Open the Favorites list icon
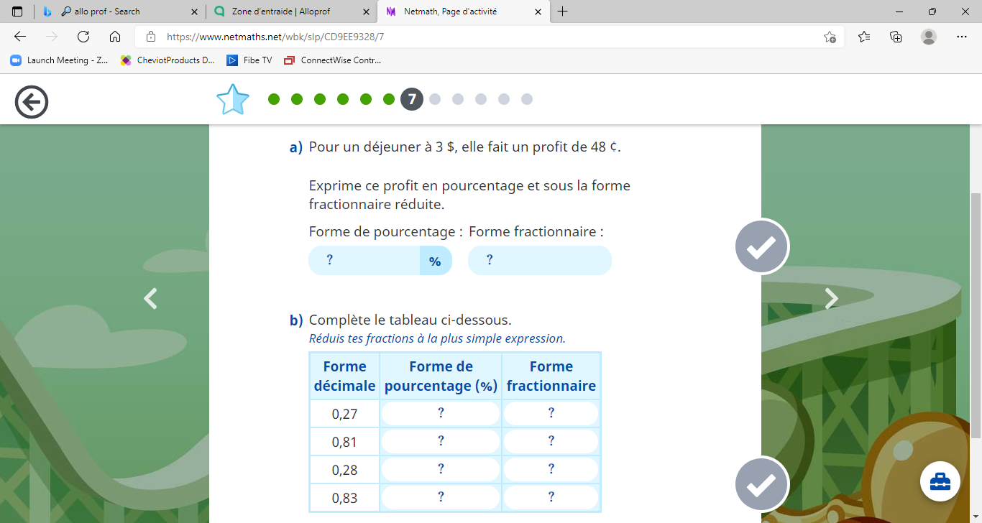Screen dimensions: 982x523 click(863, 37)
